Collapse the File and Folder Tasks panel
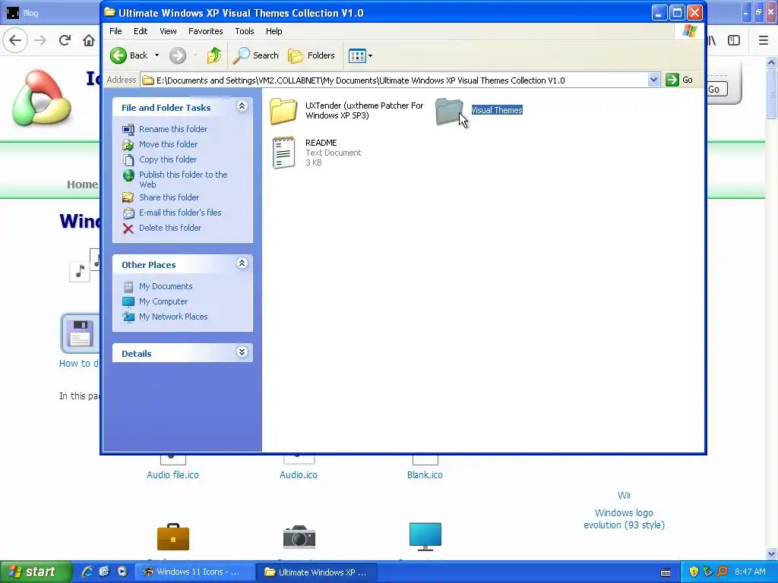The image size is (778, 583). coord(242,106)
